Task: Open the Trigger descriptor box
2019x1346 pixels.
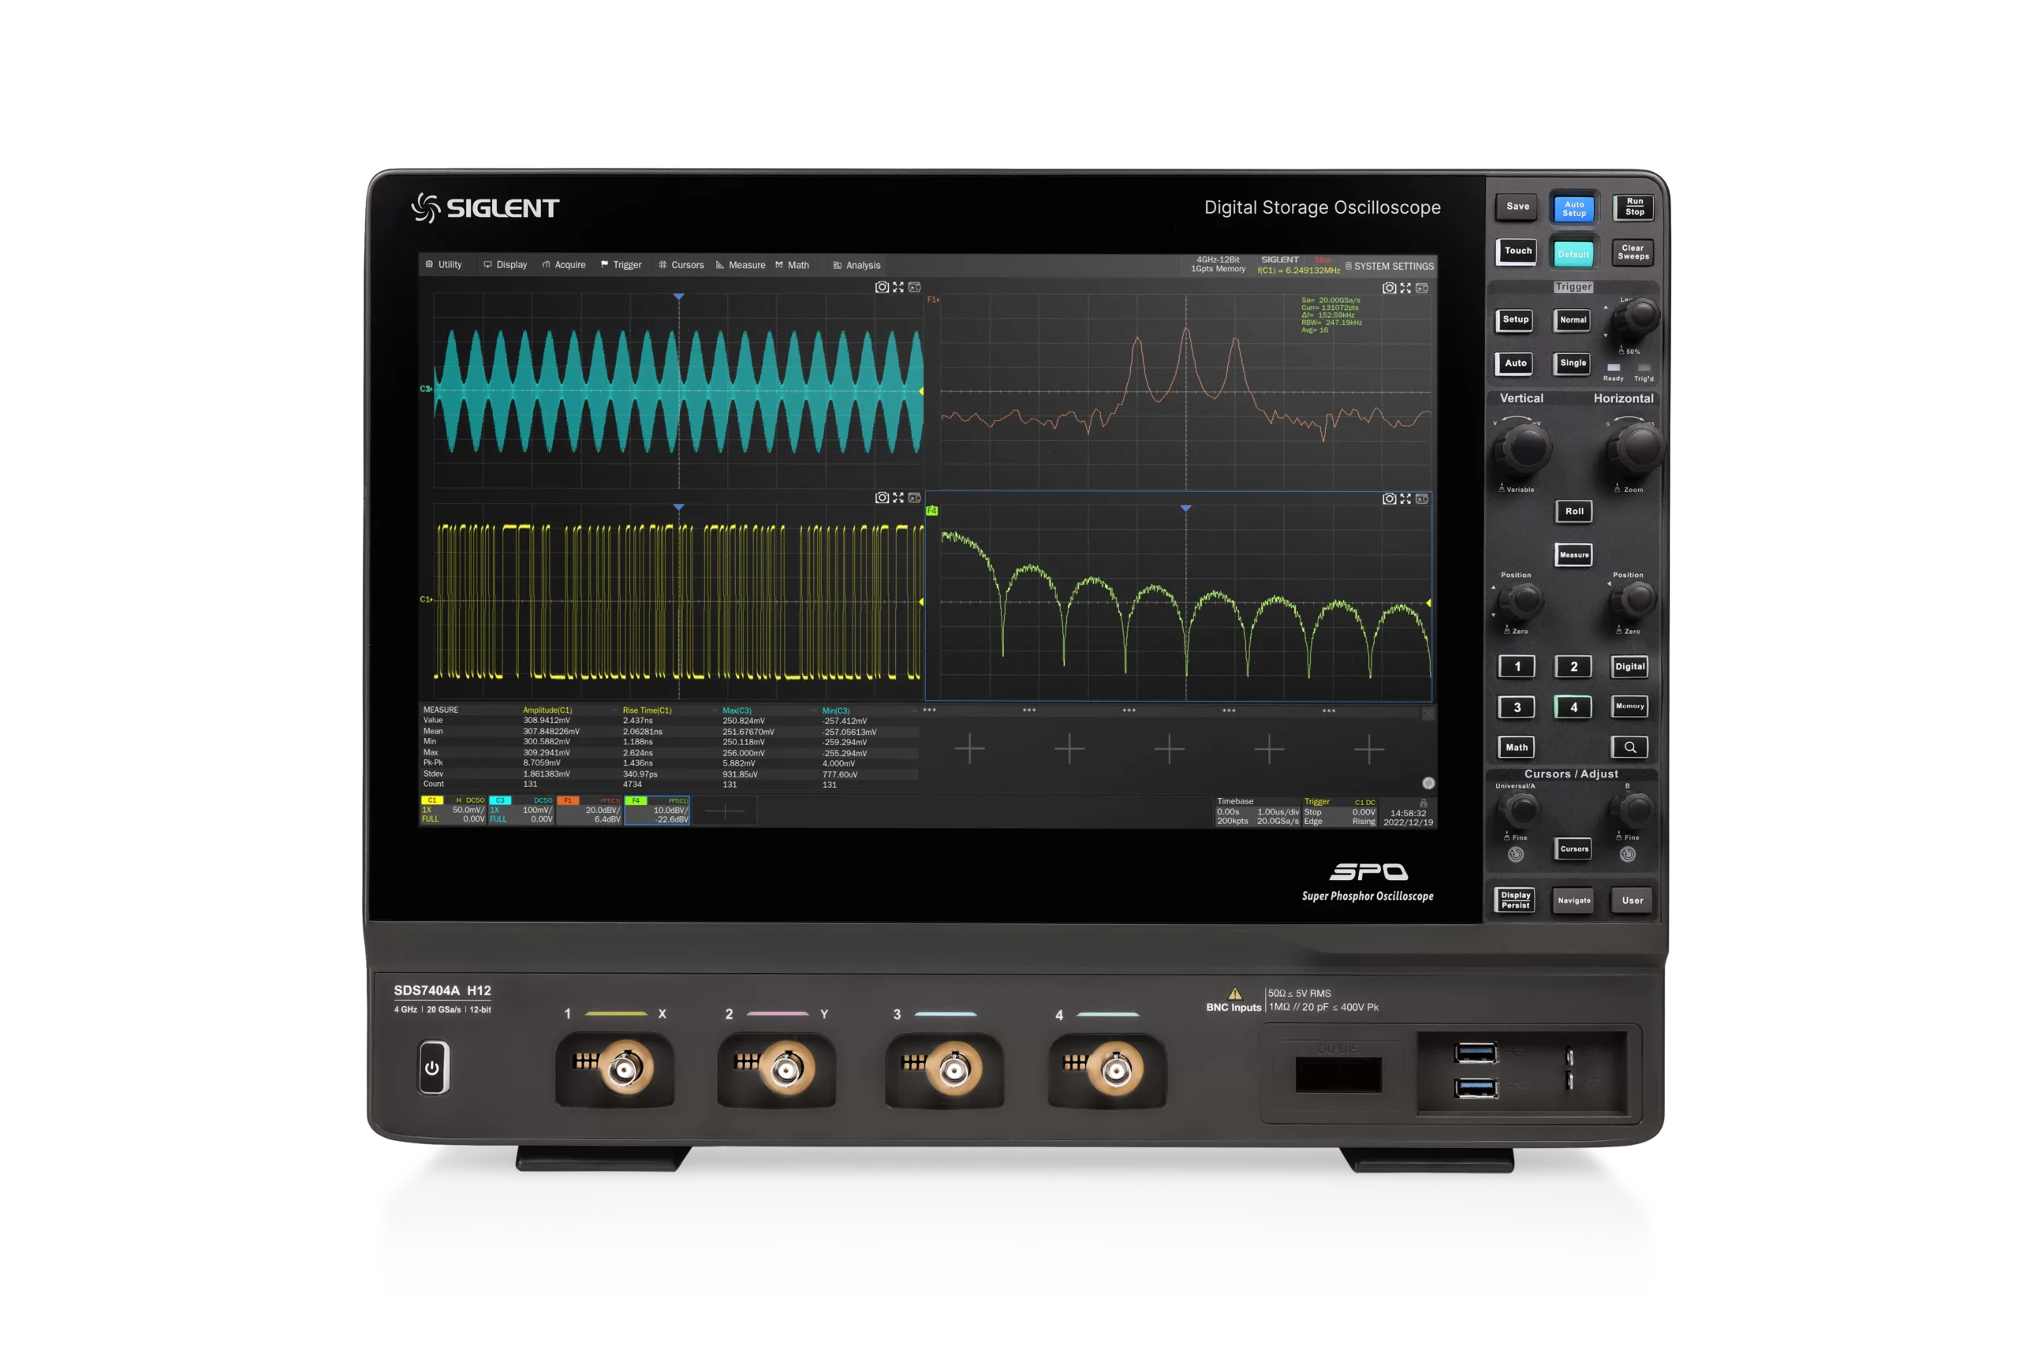Action: (1340, 811)
